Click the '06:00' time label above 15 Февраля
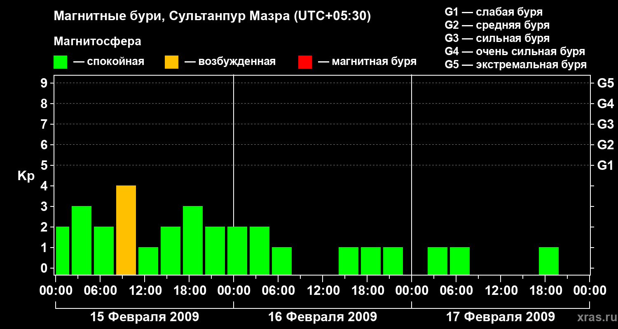Image resolution: width=618 pixels, height=329 pixels. pyautogui.click(x=100, y=291)
